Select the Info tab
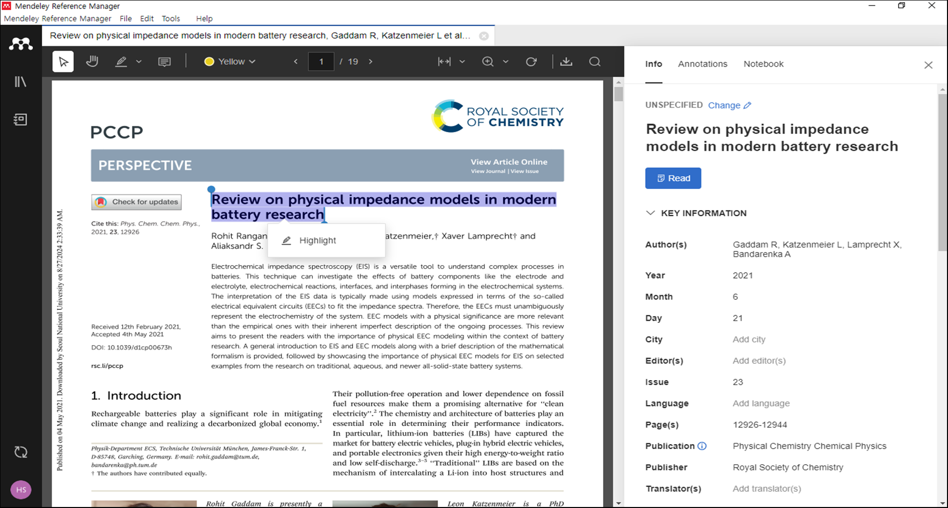 653,64
